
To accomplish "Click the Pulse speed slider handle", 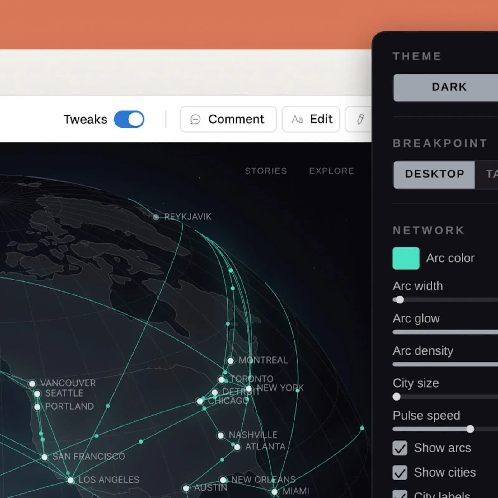I will pos(470,429).
